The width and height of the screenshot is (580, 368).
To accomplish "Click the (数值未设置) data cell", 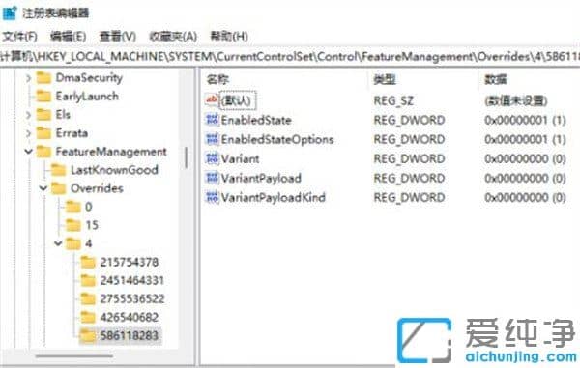I will pyautogui.click(x=515, y=100).
